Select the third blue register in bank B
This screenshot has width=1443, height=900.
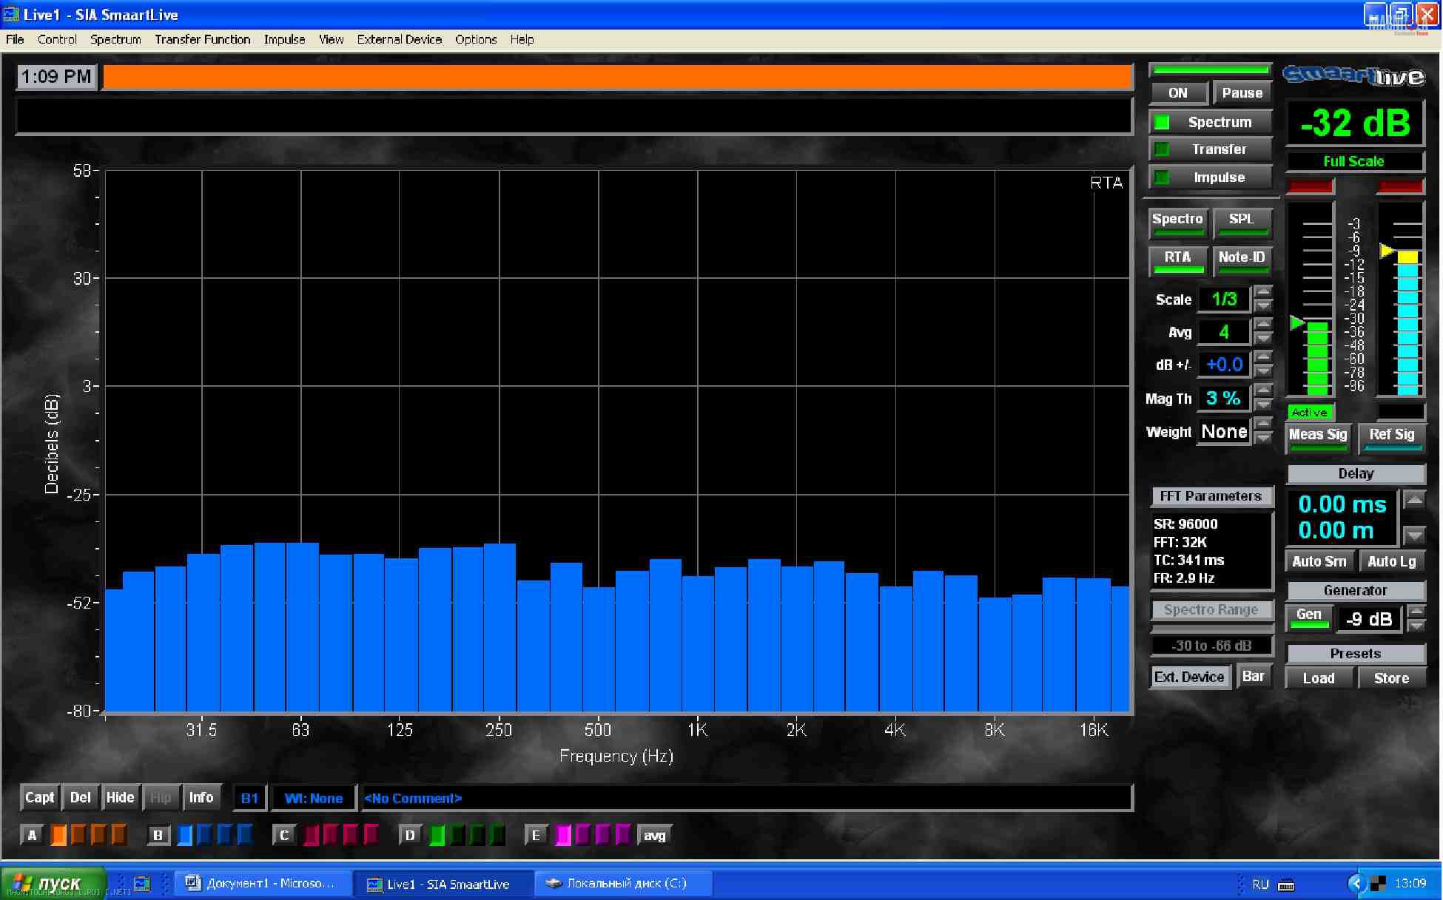pyautogui.click(x=224, y=835)
